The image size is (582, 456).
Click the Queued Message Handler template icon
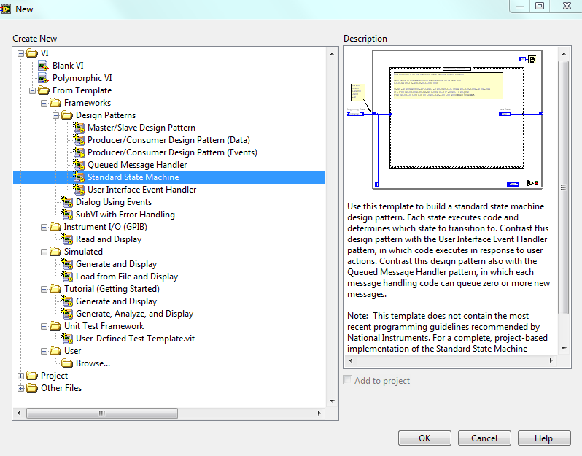[78, 165]
